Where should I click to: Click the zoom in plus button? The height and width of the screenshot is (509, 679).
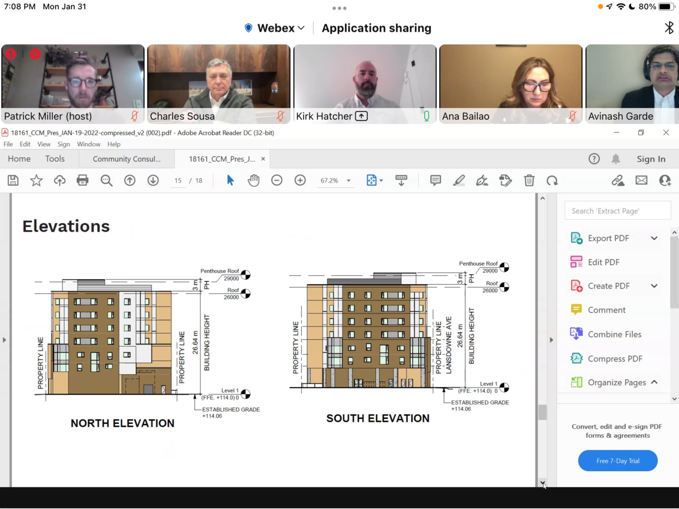pyautogui.click(x=300, y=181)
